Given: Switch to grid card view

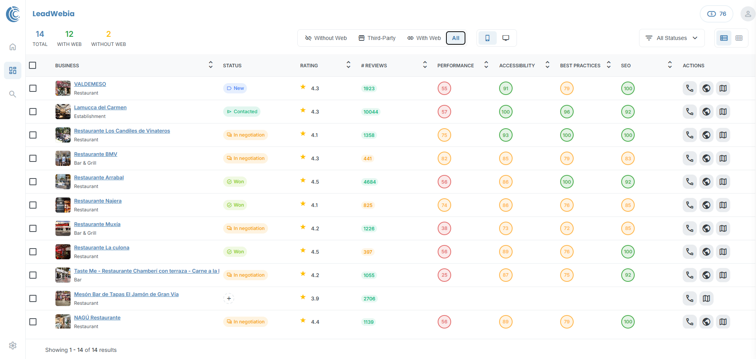Looking at the screenshot, I should tap(739, 38).
